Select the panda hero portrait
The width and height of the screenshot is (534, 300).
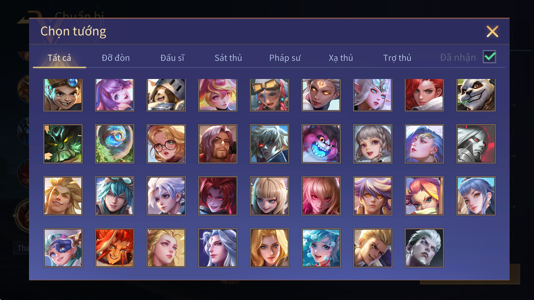pyautogui.click(x=476, y=95)
